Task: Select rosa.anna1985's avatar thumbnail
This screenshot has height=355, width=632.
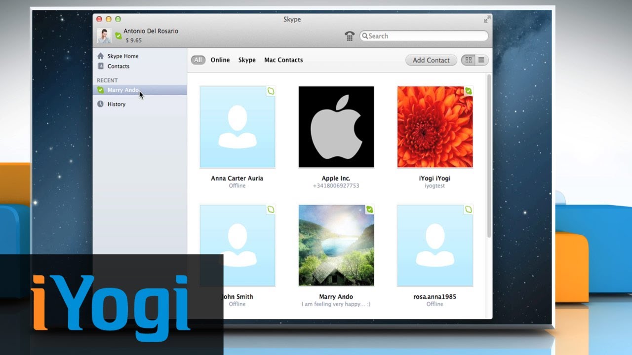Action: 435,246
